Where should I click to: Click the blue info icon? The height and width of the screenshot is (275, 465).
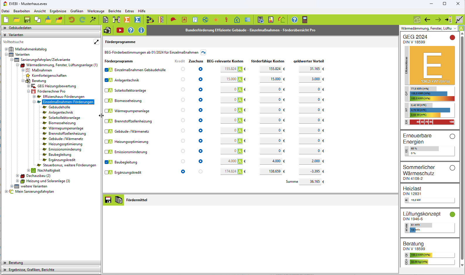tap(141, 30)
